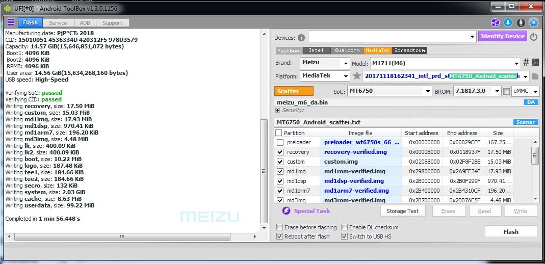This screenshot has height=264, width=545.
Task: Switch to the ADB tab
Action: tap(85, 23)
